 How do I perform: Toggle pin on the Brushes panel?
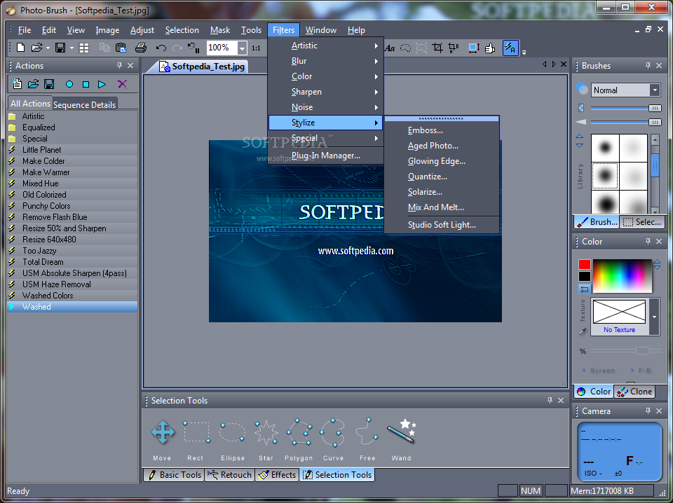coord(648,66)
